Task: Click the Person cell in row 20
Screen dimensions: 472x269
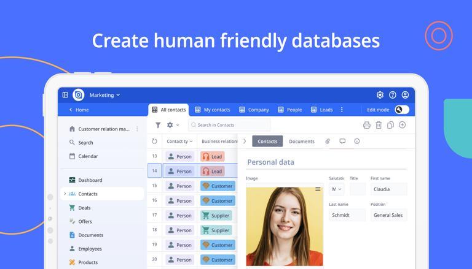Action: (179, 260)
